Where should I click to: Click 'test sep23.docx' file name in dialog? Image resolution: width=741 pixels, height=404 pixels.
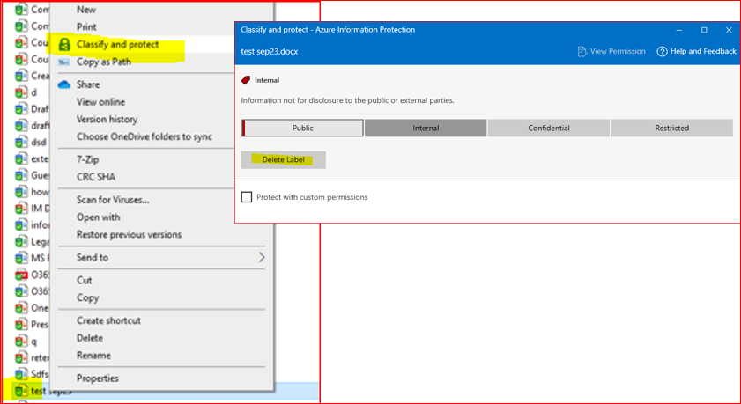coord(270,51)
